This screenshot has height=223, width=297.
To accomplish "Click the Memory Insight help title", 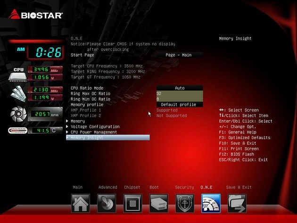I will tap(235, 39).
